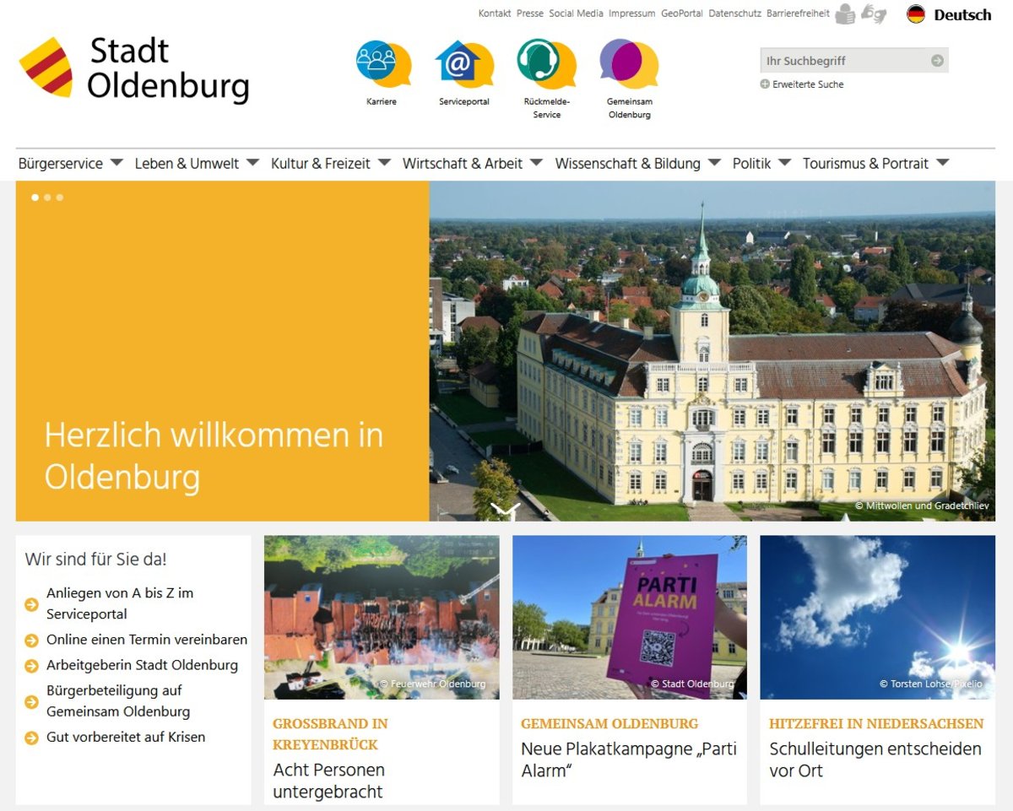This screenshot has width=1013, height=811.
Task: Expand the Kultur & Freizeit menu arrow
Action: [x=384, y=163]
